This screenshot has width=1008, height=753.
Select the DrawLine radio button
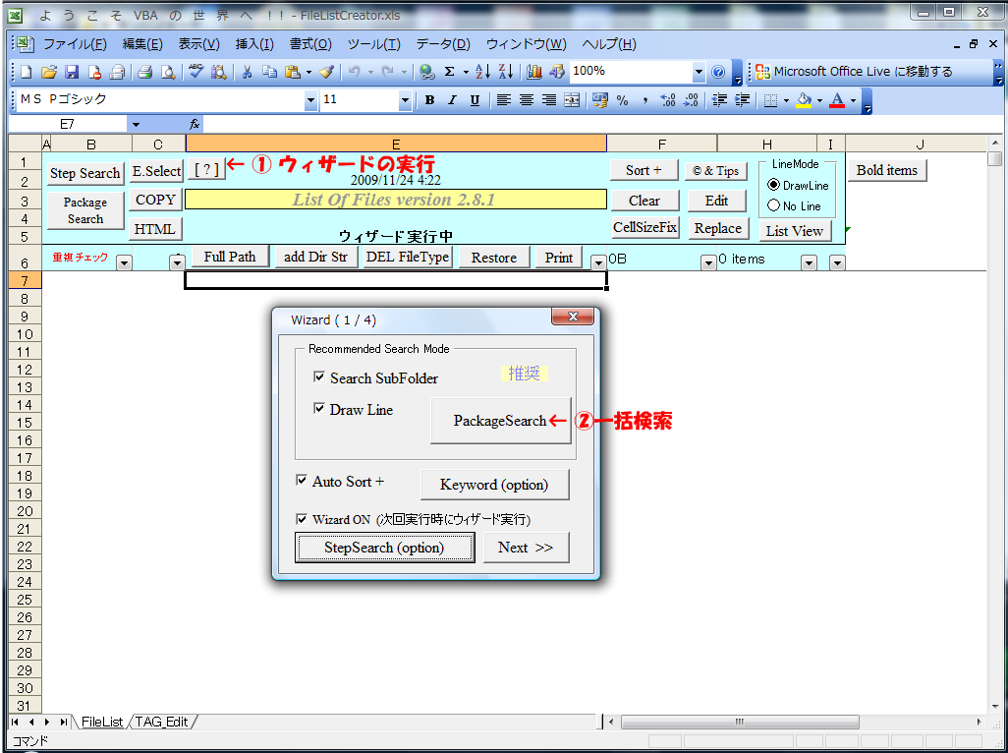[774, 185]
